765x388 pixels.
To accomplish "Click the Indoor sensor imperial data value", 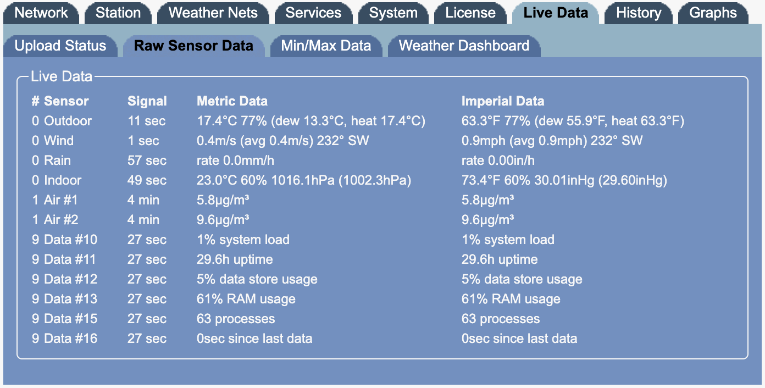I will [564, 180].
